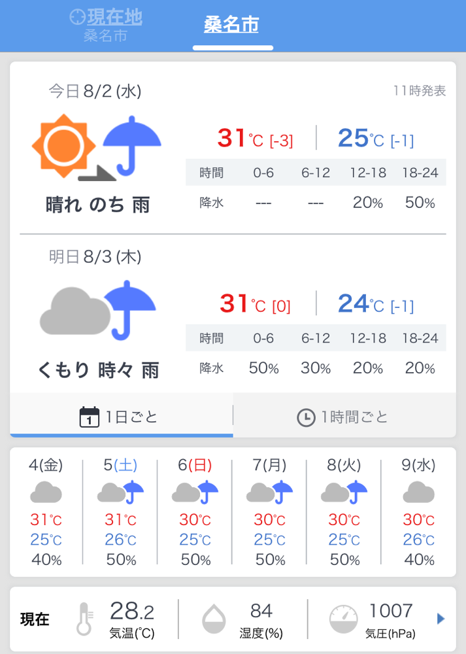Open the forecast for 8(火)
Screen dimensions: 466x654
coord(344,512)
